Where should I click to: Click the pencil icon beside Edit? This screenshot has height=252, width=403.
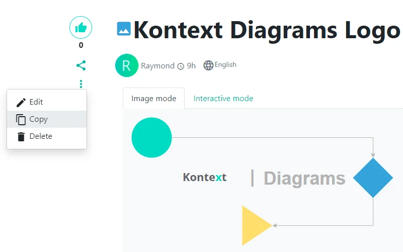(x=21, y=102)
